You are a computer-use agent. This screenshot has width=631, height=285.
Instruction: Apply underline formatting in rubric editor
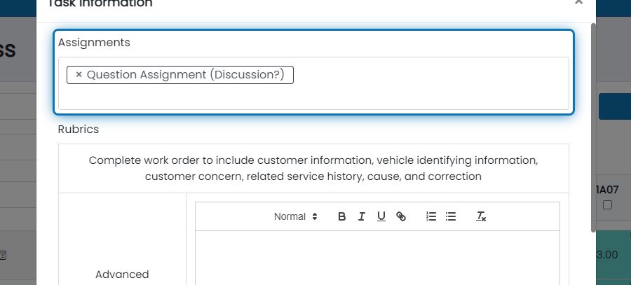(381, 216)
